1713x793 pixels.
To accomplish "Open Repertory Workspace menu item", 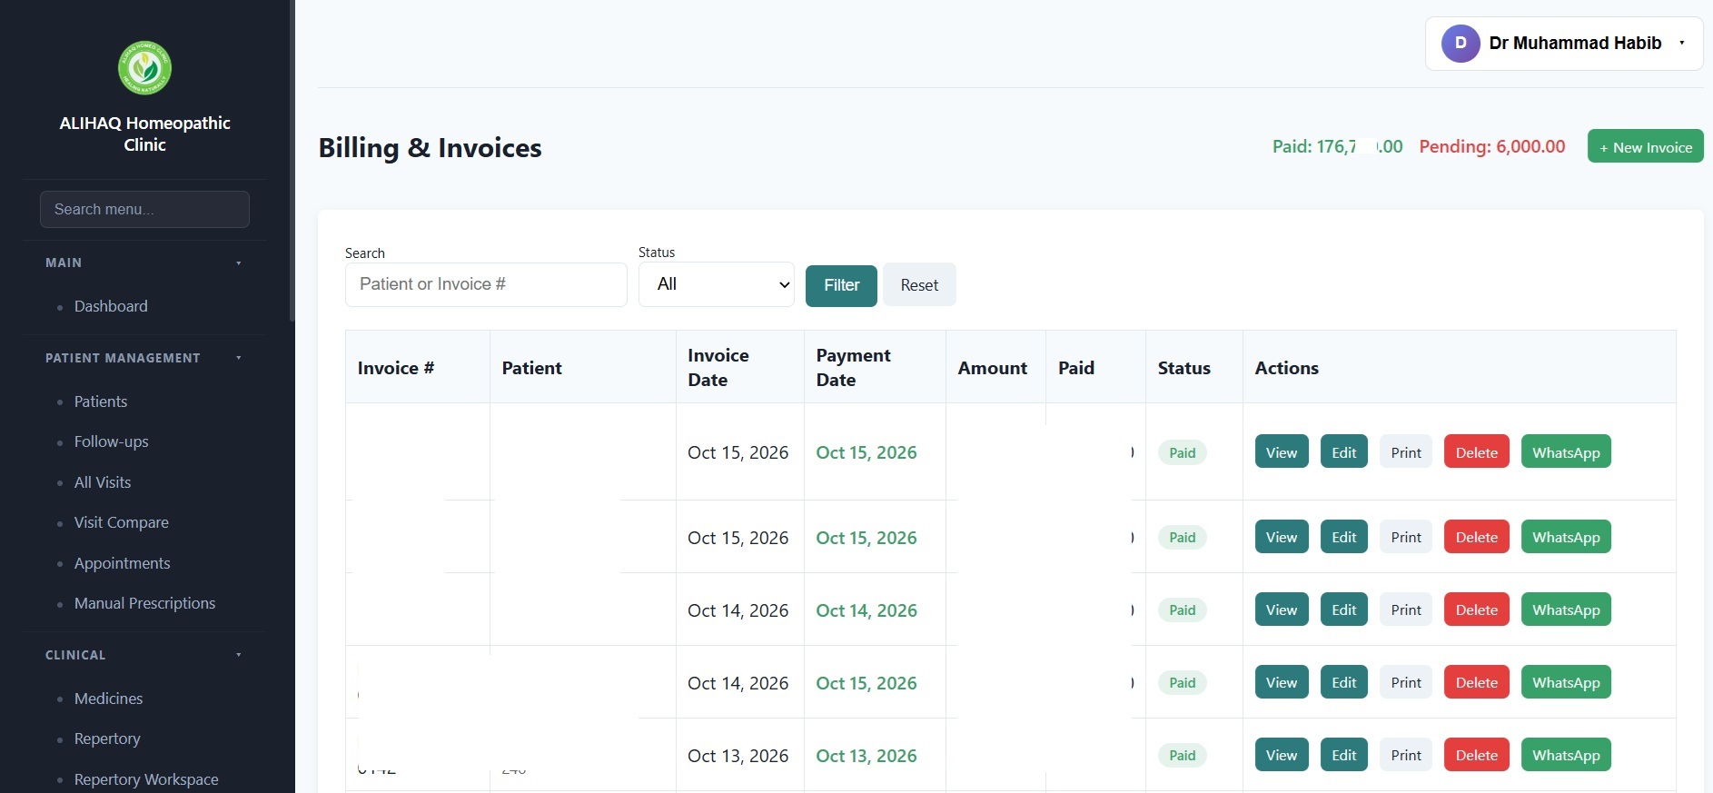I will click(x=146, y=779).
